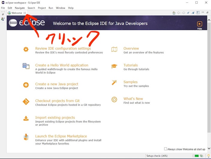Open Checkout projects from Git link
211x159 pixels.
[x=58, y=101]
